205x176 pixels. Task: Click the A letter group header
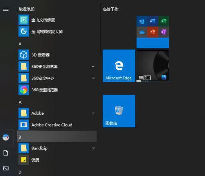tap(20, 102)
